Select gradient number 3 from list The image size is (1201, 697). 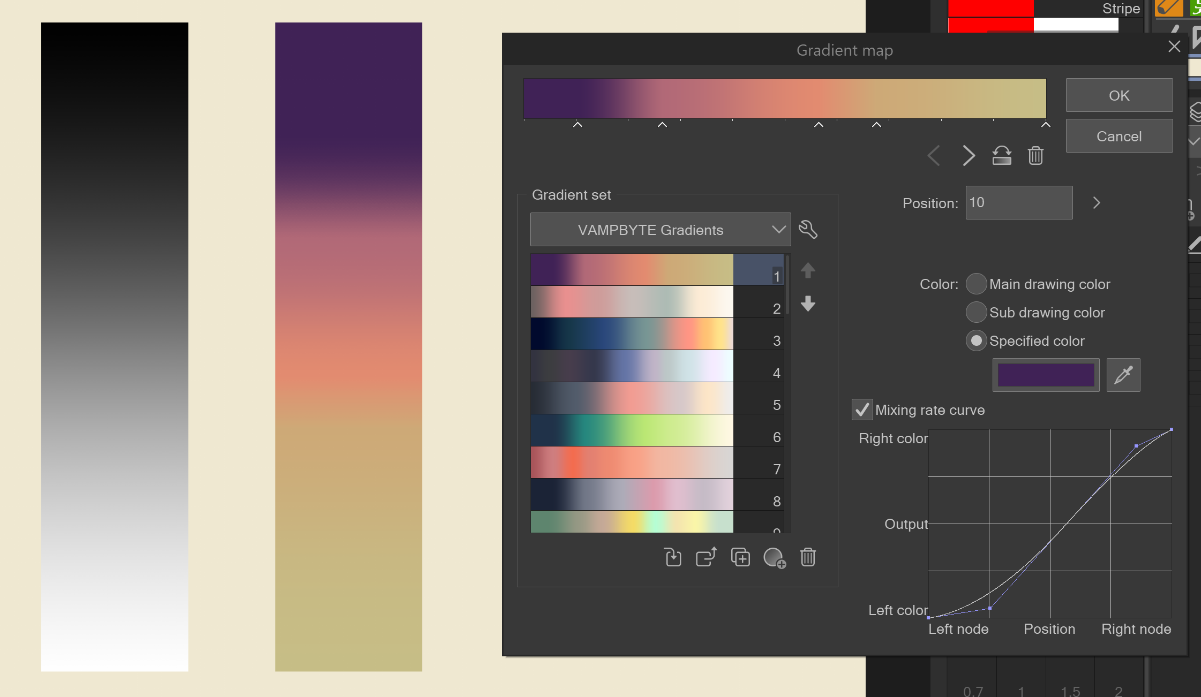632,339
